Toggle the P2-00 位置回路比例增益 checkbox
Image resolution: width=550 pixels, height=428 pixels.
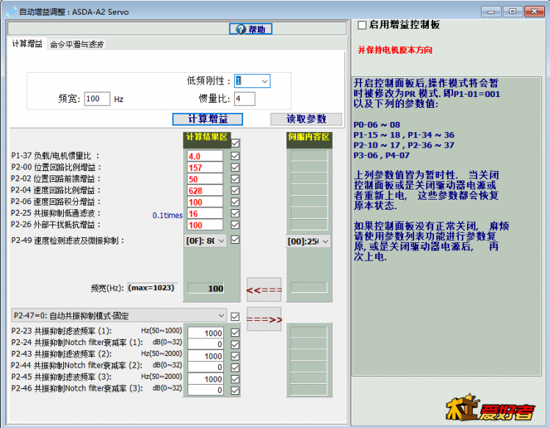click(x=235, y=167)
